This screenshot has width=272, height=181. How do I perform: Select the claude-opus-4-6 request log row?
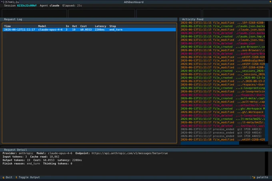[x=89, y=30]
